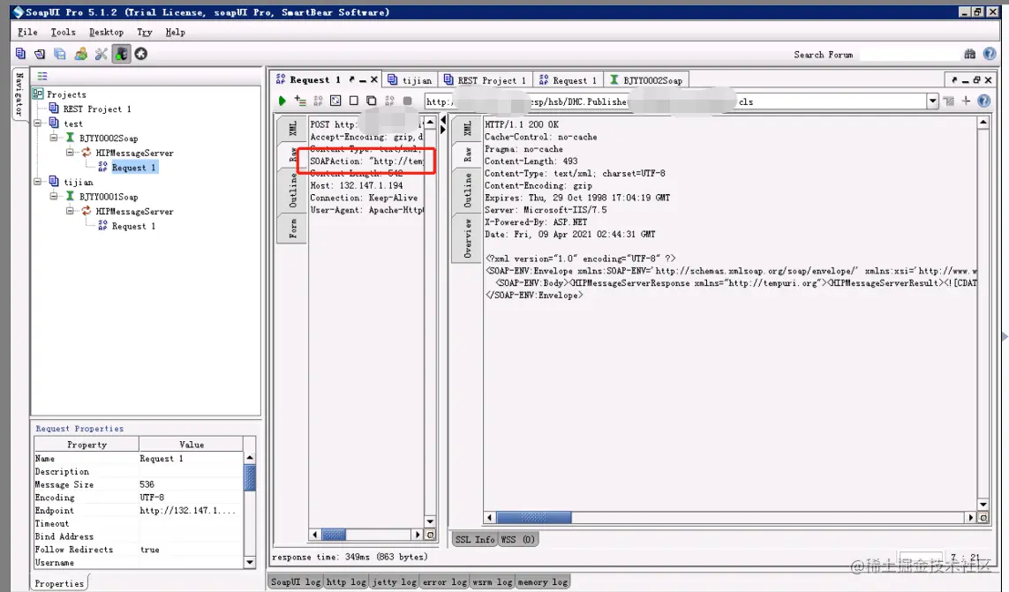
Task: Click the WSS (0) button
Action: (517, 539)
